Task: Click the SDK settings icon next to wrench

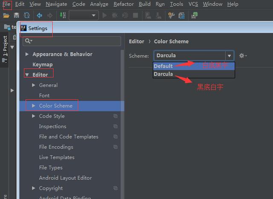Action: [181, 15]
